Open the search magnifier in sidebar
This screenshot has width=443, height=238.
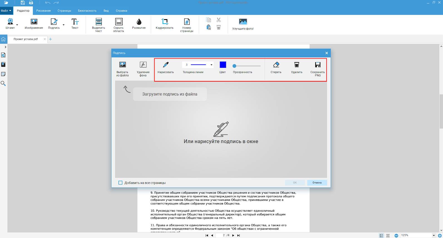[3, 84]
